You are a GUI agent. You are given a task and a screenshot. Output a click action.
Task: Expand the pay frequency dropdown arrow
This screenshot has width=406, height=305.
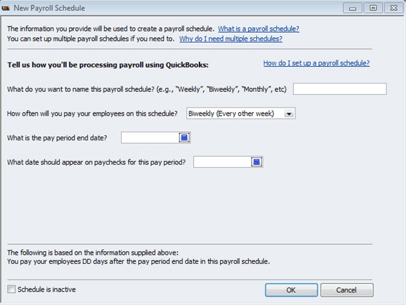289,114
